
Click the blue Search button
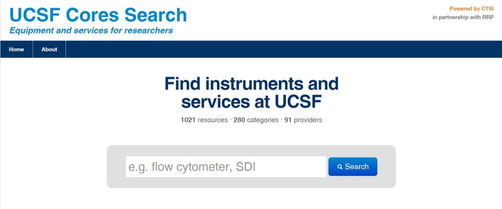click(x=353, y=166)
